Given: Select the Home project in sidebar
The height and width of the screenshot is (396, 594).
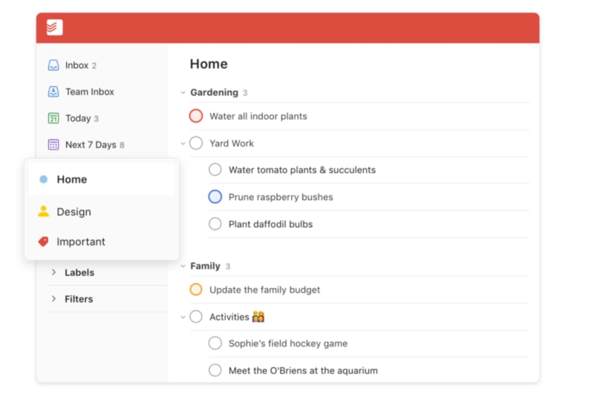Looking at the screenshot, I should [102, 179].
